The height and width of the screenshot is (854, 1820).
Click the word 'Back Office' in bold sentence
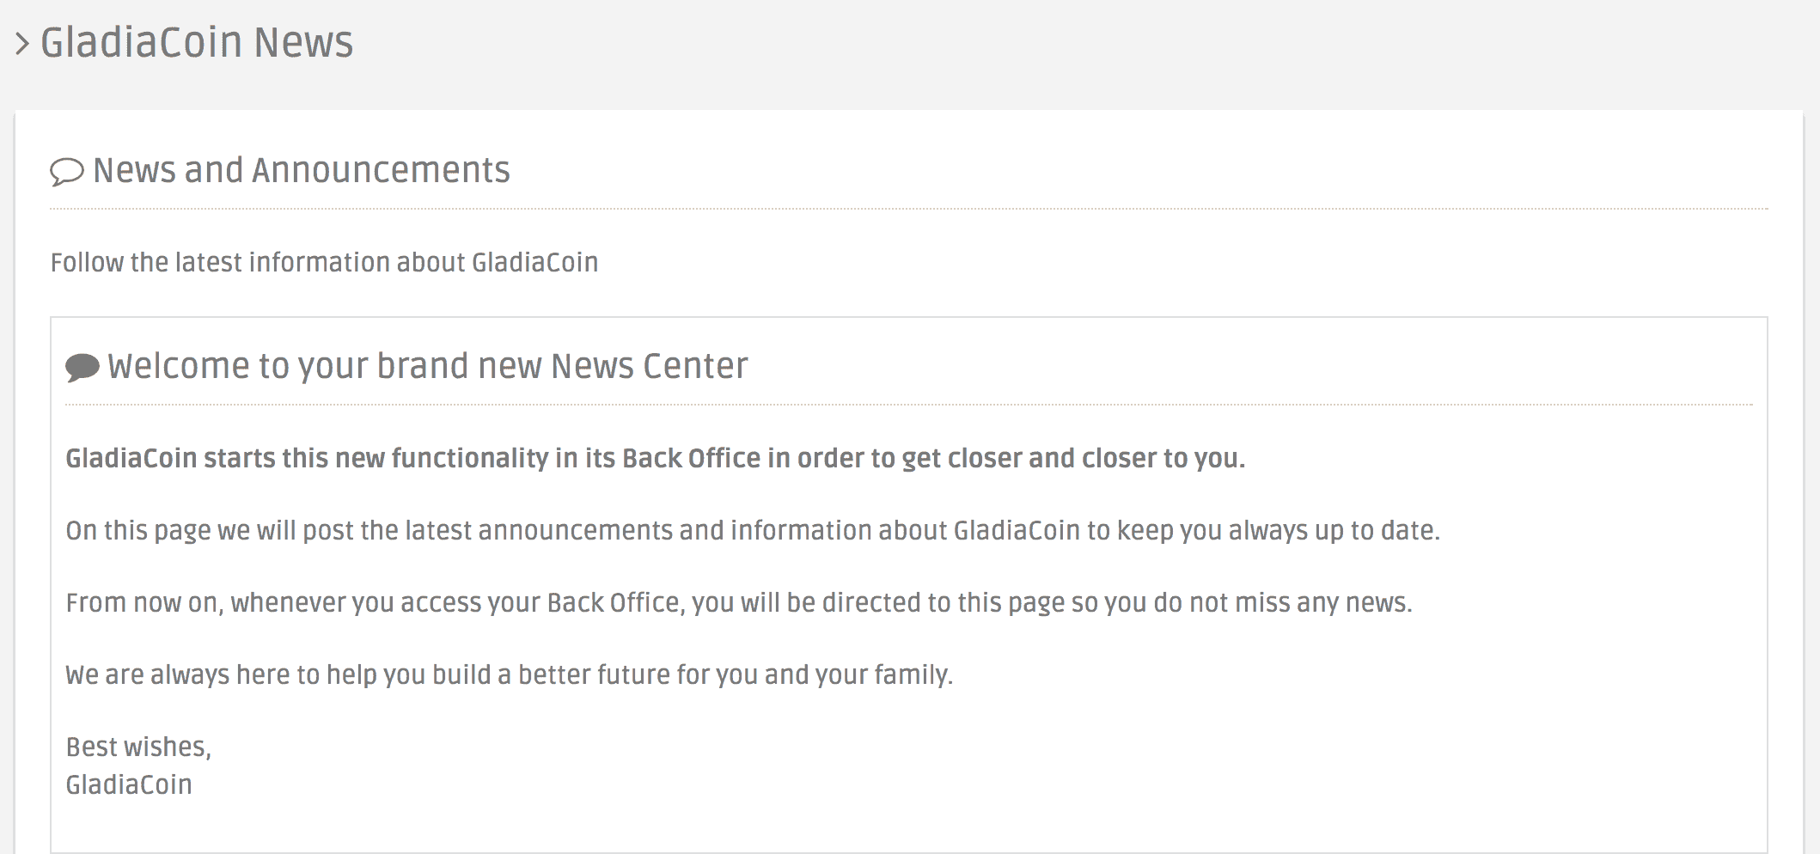tap(692, 458)
